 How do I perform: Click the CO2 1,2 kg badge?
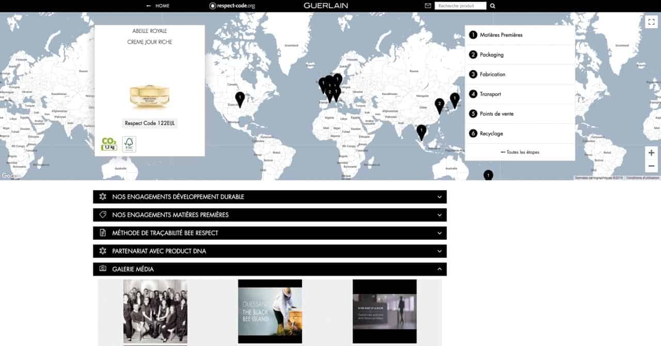tap(109, 144)
